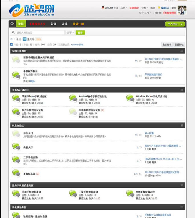Click the refresh icon in navigation bar
Image resolution: width=195 pixels, height=218 pixels.
click(12, 24)
